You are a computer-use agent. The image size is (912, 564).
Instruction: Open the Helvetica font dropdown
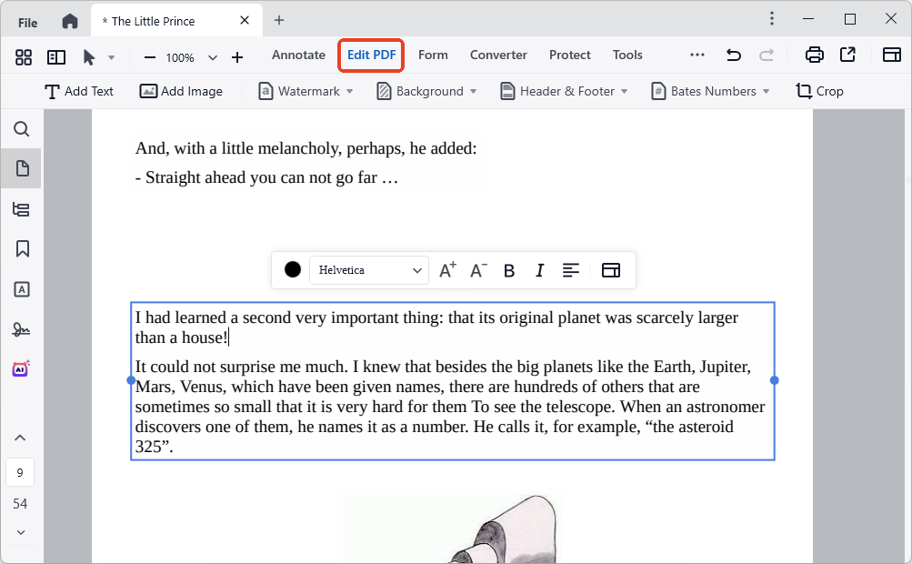point(368,270)
